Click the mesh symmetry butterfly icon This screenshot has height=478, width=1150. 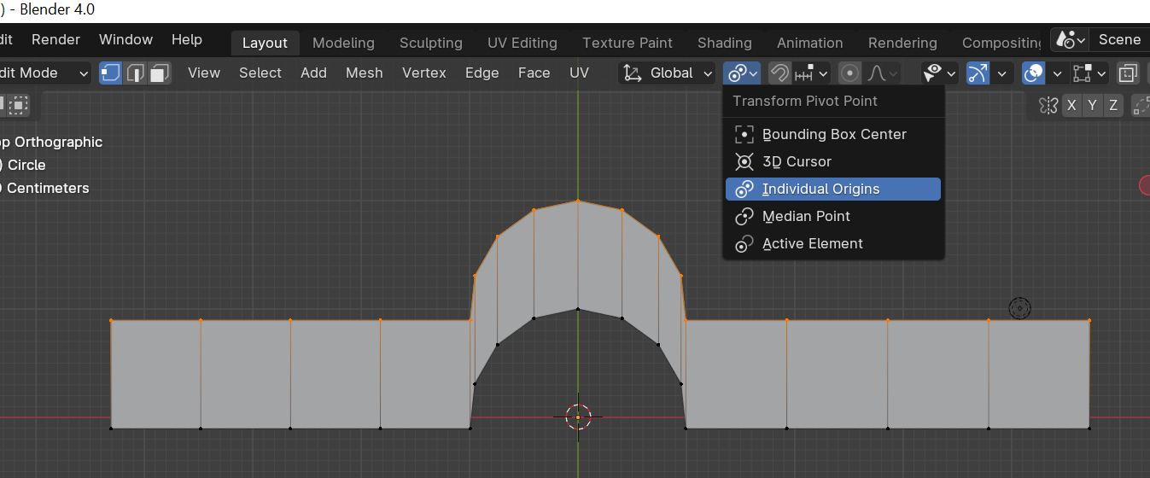tap(1048, 106)
